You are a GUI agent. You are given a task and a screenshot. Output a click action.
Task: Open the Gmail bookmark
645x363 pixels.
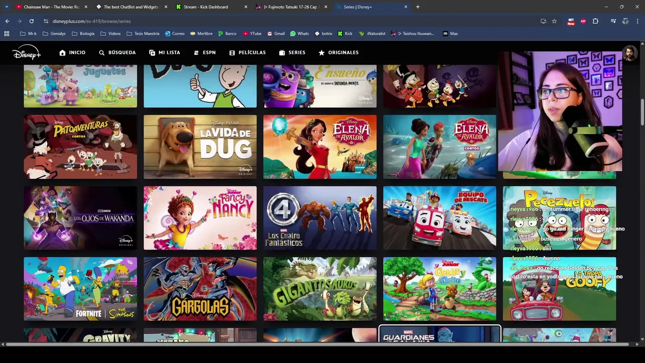click(276, 33)
